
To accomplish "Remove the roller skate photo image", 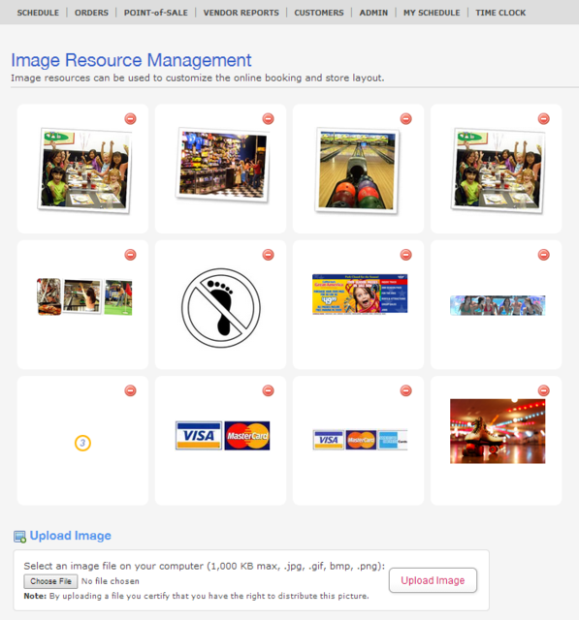I will point(543,390).
